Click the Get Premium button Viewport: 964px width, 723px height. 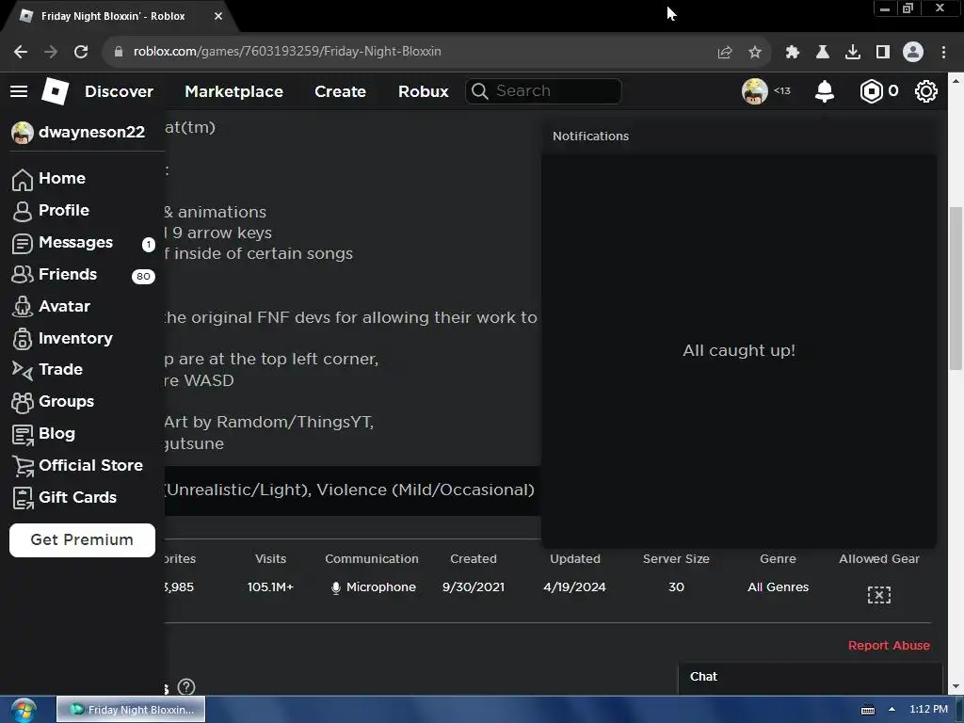click(x=83, y=539)
